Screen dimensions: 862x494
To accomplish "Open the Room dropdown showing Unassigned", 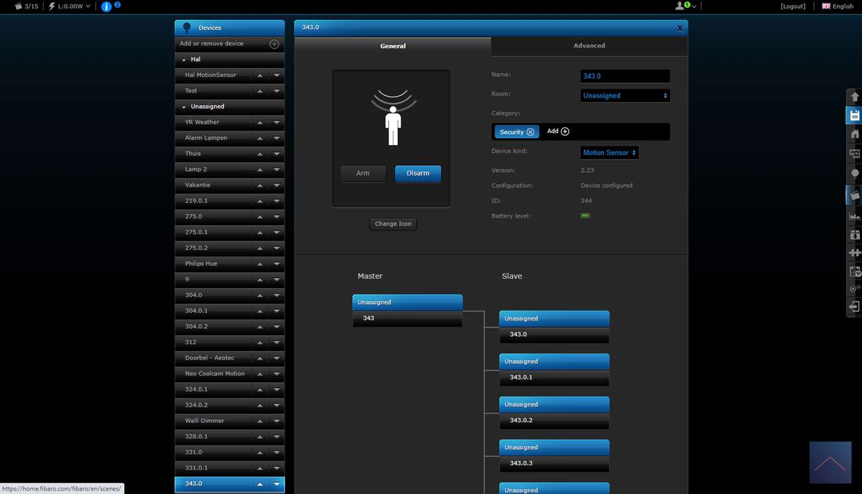I will (x=625, y=95).
